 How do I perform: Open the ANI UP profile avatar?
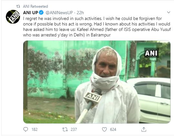pos(13,17)
